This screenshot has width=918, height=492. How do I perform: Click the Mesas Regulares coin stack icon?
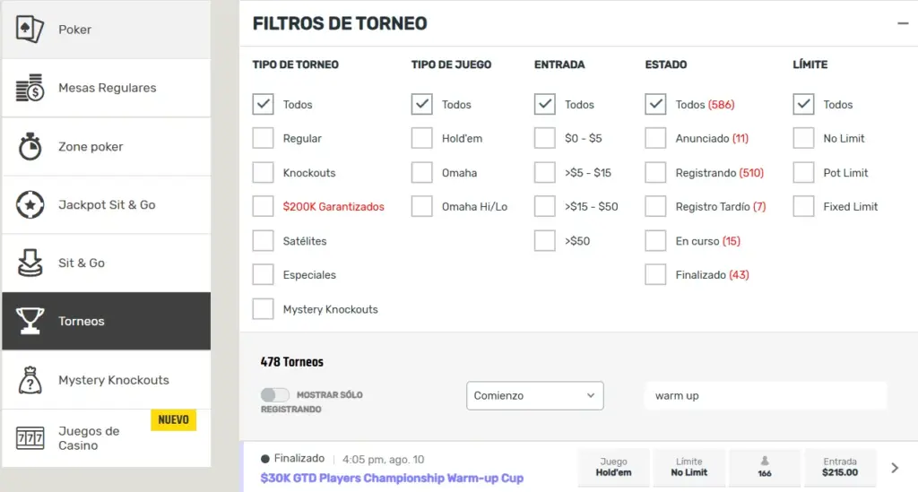click(x=30, y=88)
